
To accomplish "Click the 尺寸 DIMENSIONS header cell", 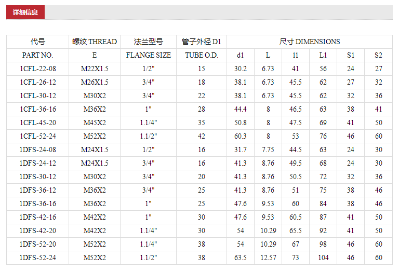I will pos(310,42).
